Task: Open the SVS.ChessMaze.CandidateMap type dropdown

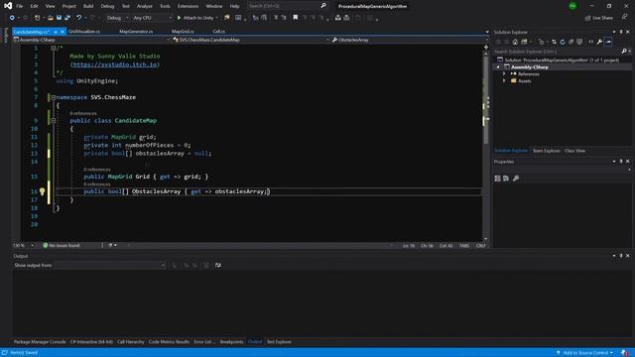Action: 251,40
